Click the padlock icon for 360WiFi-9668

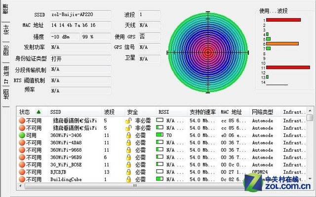[x=128, y=150]
